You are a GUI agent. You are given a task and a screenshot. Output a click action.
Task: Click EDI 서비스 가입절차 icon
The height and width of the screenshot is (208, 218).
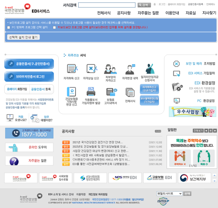tap(177, 73)
